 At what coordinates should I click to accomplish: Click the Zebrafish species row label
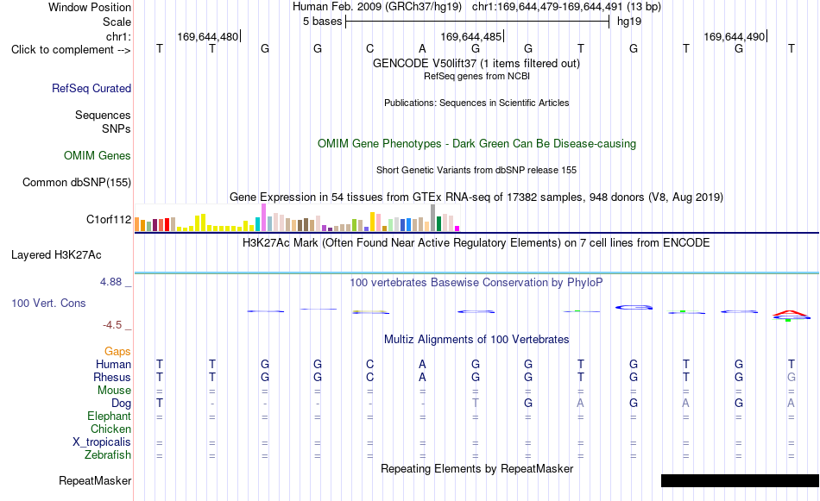point(108,455)
